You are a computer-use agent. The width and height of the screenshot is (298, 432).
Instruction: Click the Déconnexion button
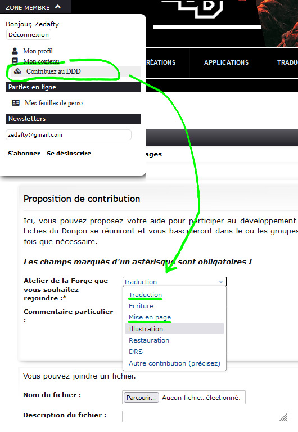(x=29, y=35)
